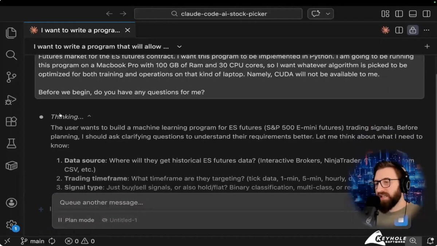
Task: Open the chat dropdown arrow in title bar
Action: (328, 14)
